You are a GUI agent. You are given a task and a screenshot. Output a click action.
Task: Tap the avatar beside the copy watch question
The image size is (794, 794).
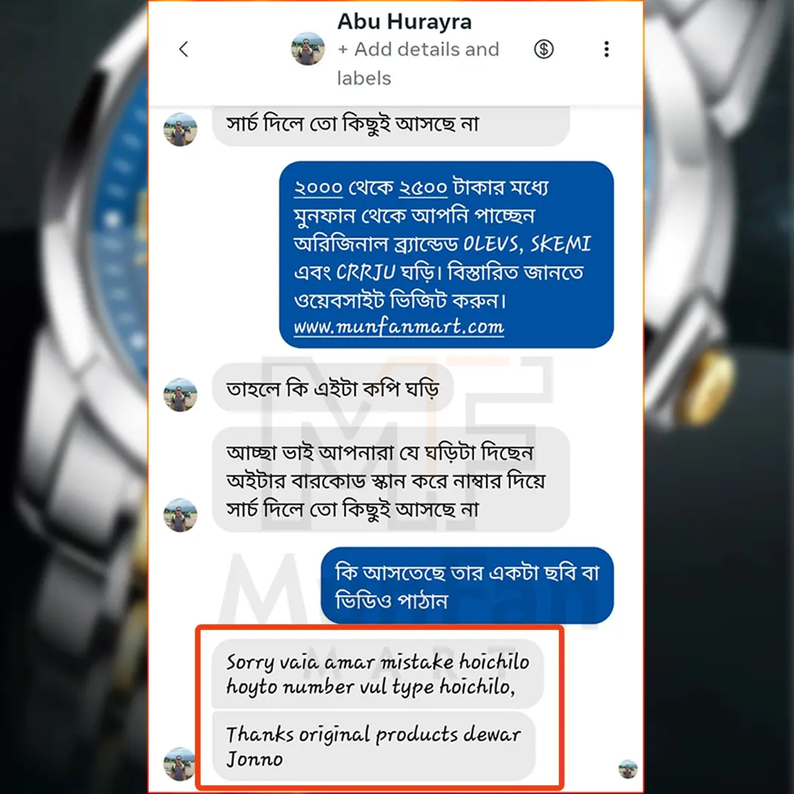click(x=180, y=395)
